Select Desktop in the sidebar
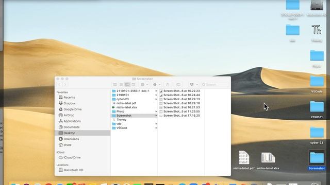Screen dimensions: 330x185 (82, 133)
